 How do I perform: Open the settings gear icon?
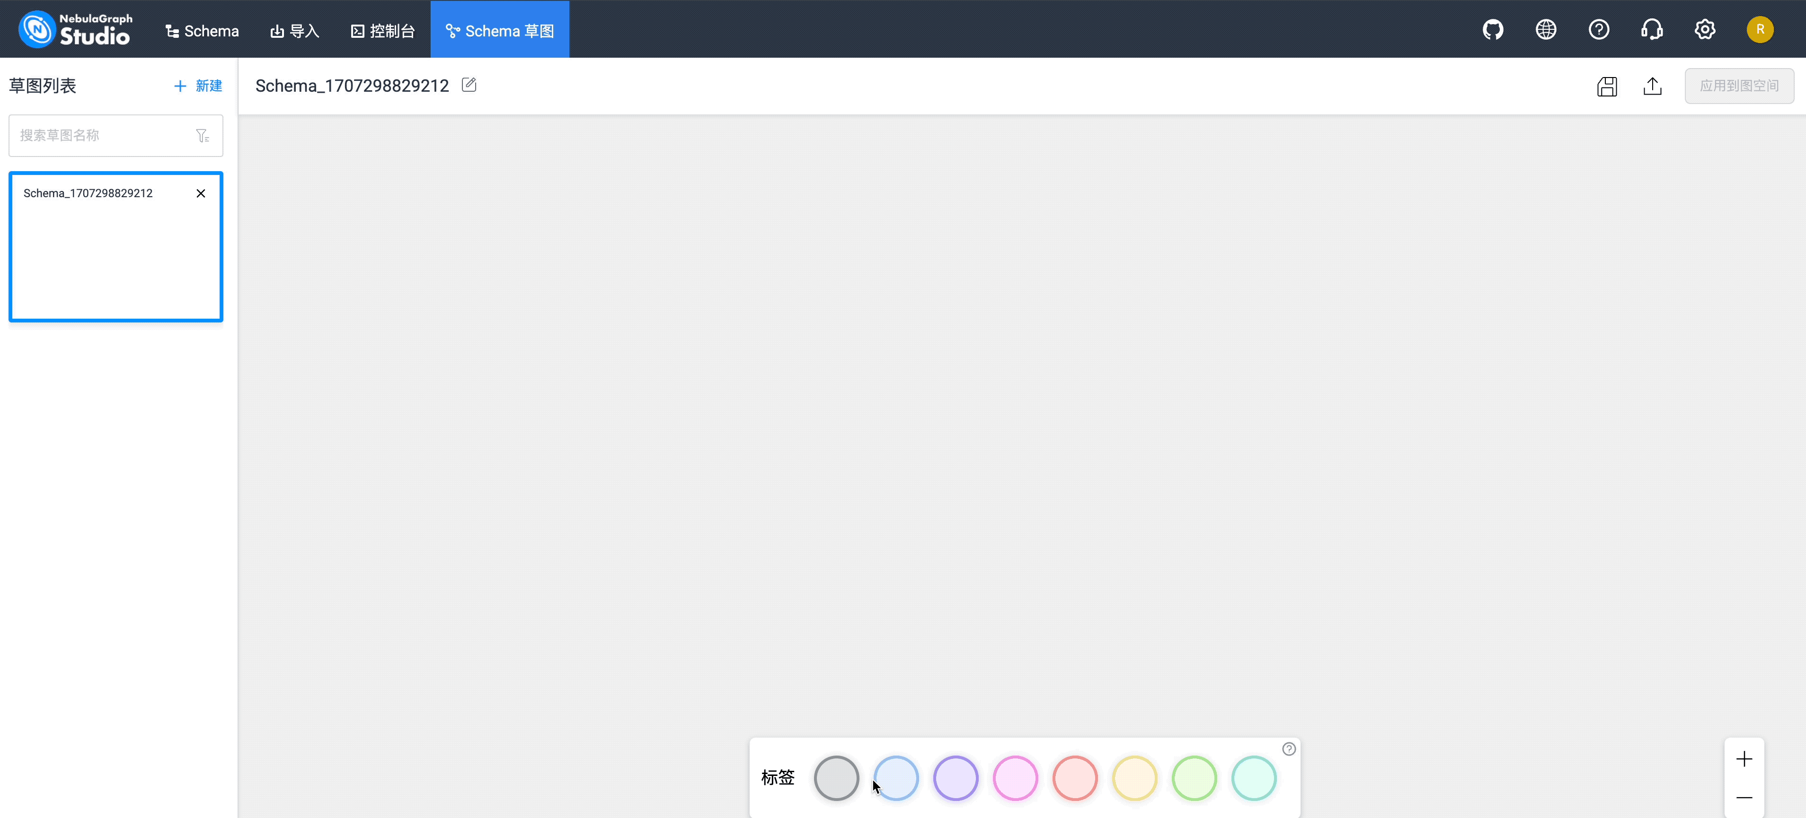coord(1704,29)
